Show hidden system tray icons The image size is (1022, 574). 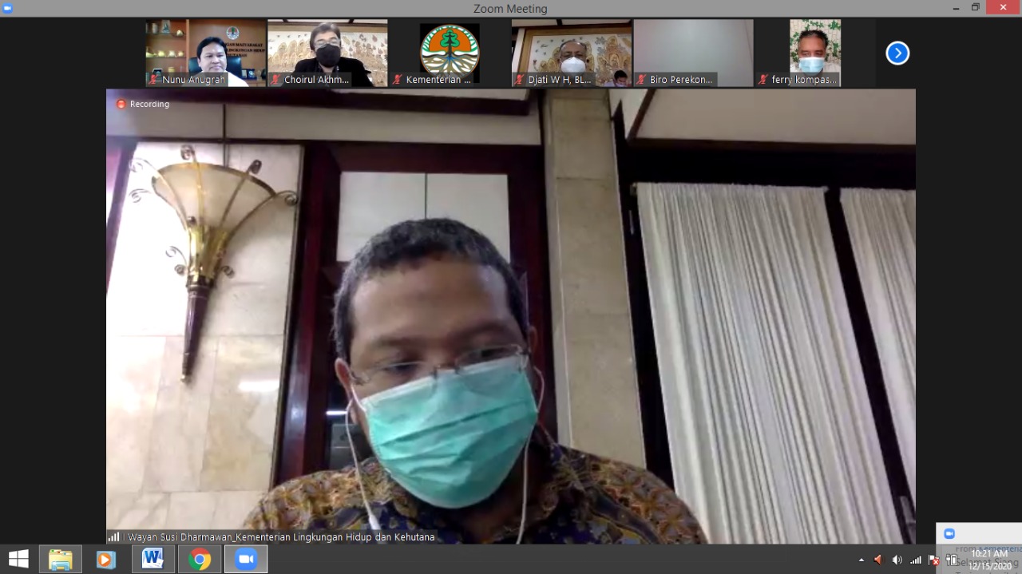pyautogui.click(x=861, y=560)
